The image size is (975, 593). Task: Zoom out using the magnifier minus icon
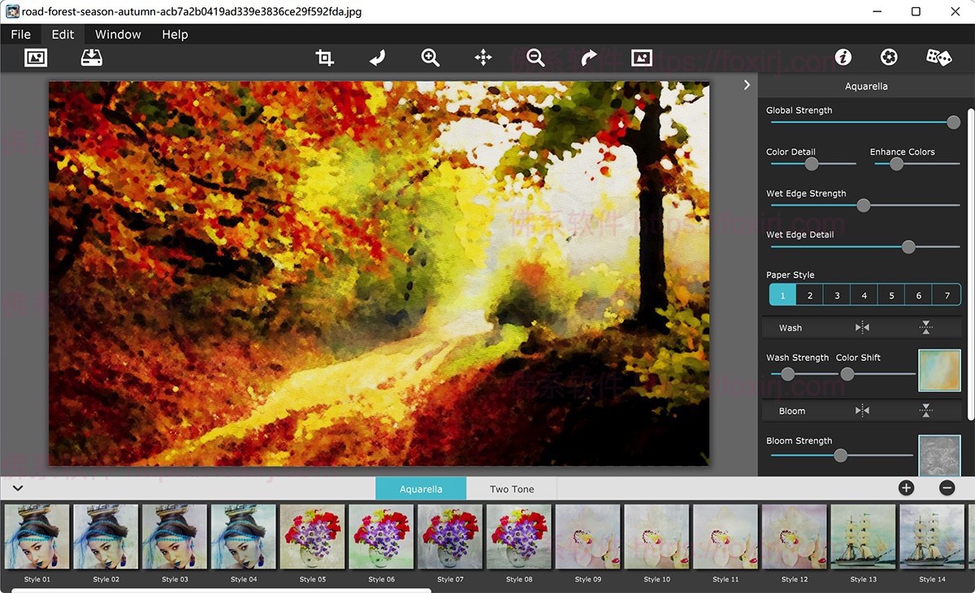pos(535,58)
